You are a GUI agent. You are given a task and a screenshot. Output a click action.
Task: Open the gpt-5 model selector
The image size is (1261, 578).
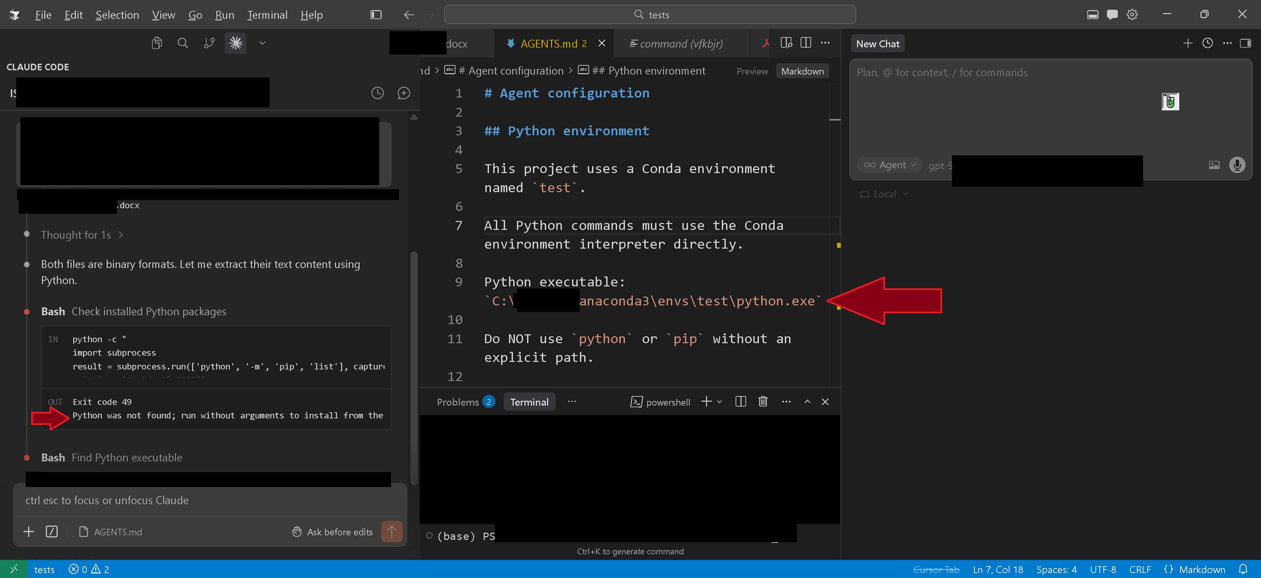point(940,166)
